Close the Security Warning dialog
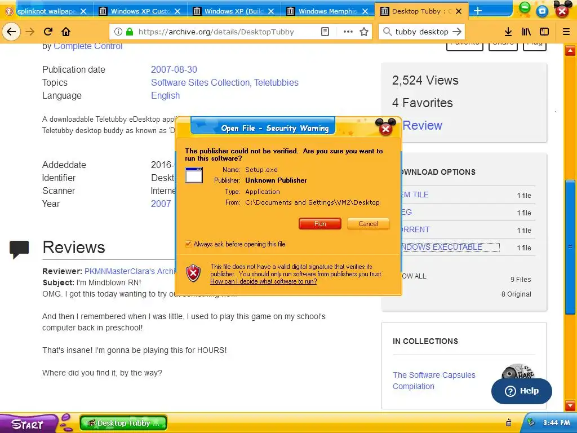Viewport: 577px width, 433px height. coord(385,129)
